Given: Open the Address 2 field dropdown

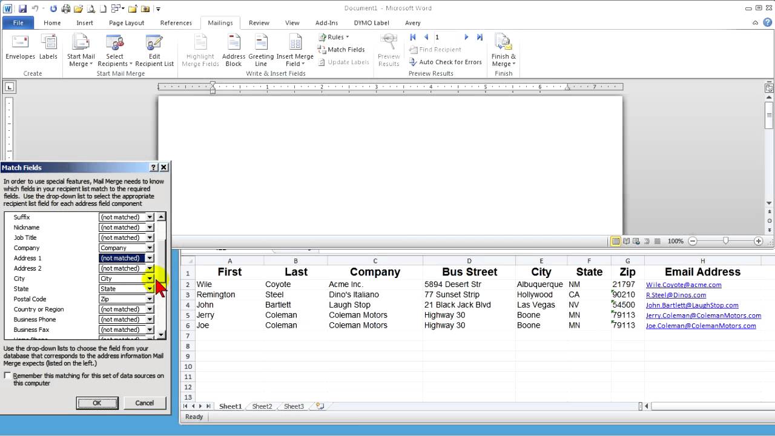Looking at the screenshot, I should [150, 268].
